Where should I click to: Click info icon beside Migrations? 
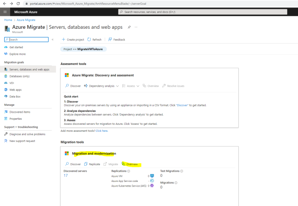[176, 183]
